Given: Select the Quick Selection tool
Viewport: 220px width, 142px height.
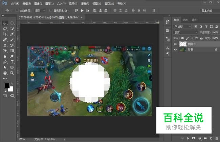Looking at the screenshot, I should tap(12, 29).
